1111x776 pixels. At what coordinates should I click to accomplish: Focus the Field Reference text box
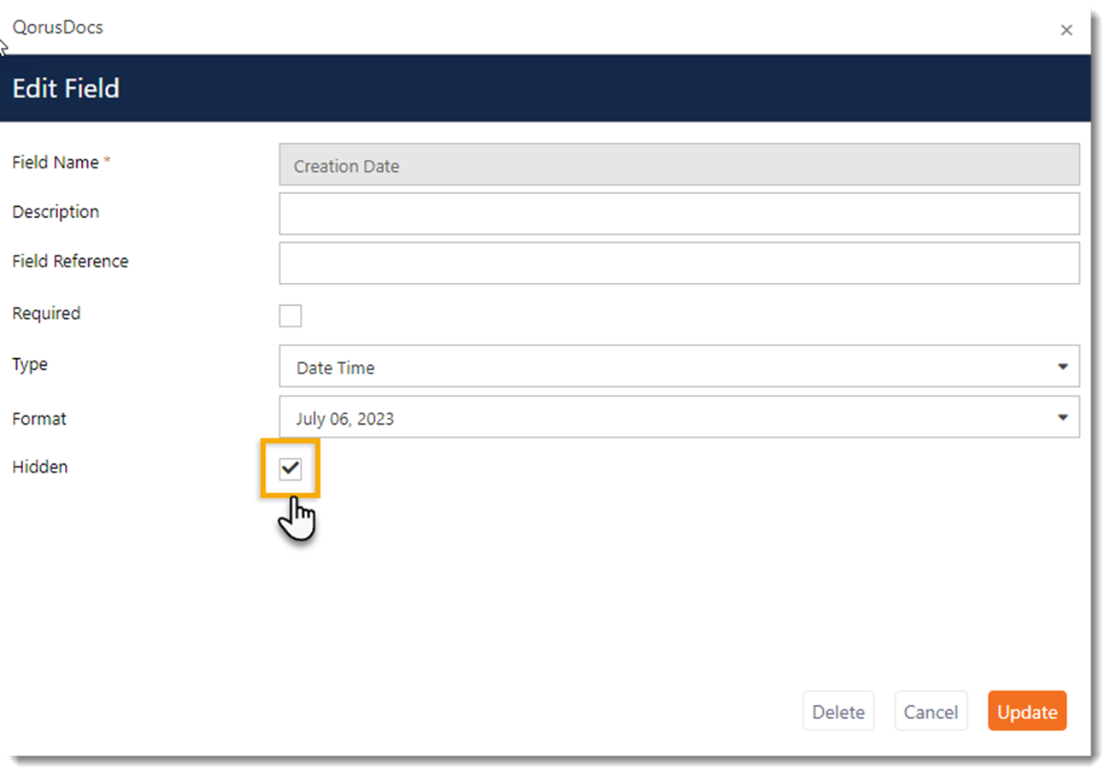679,263
